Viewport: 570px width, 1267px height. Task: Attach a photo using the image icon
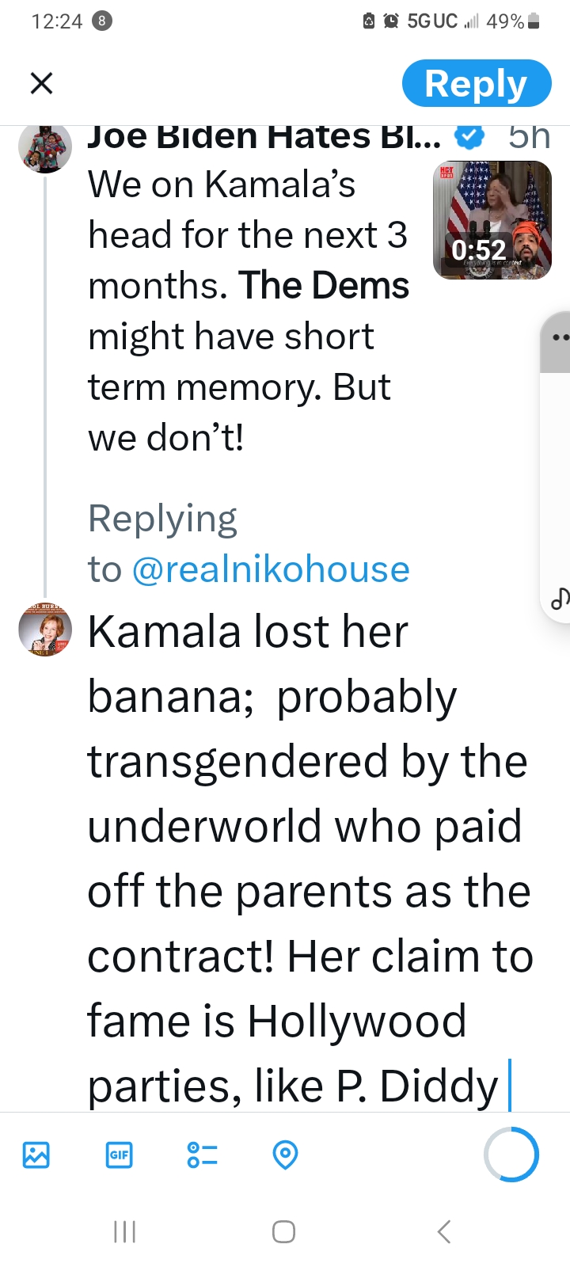(x=36, y=1155)
